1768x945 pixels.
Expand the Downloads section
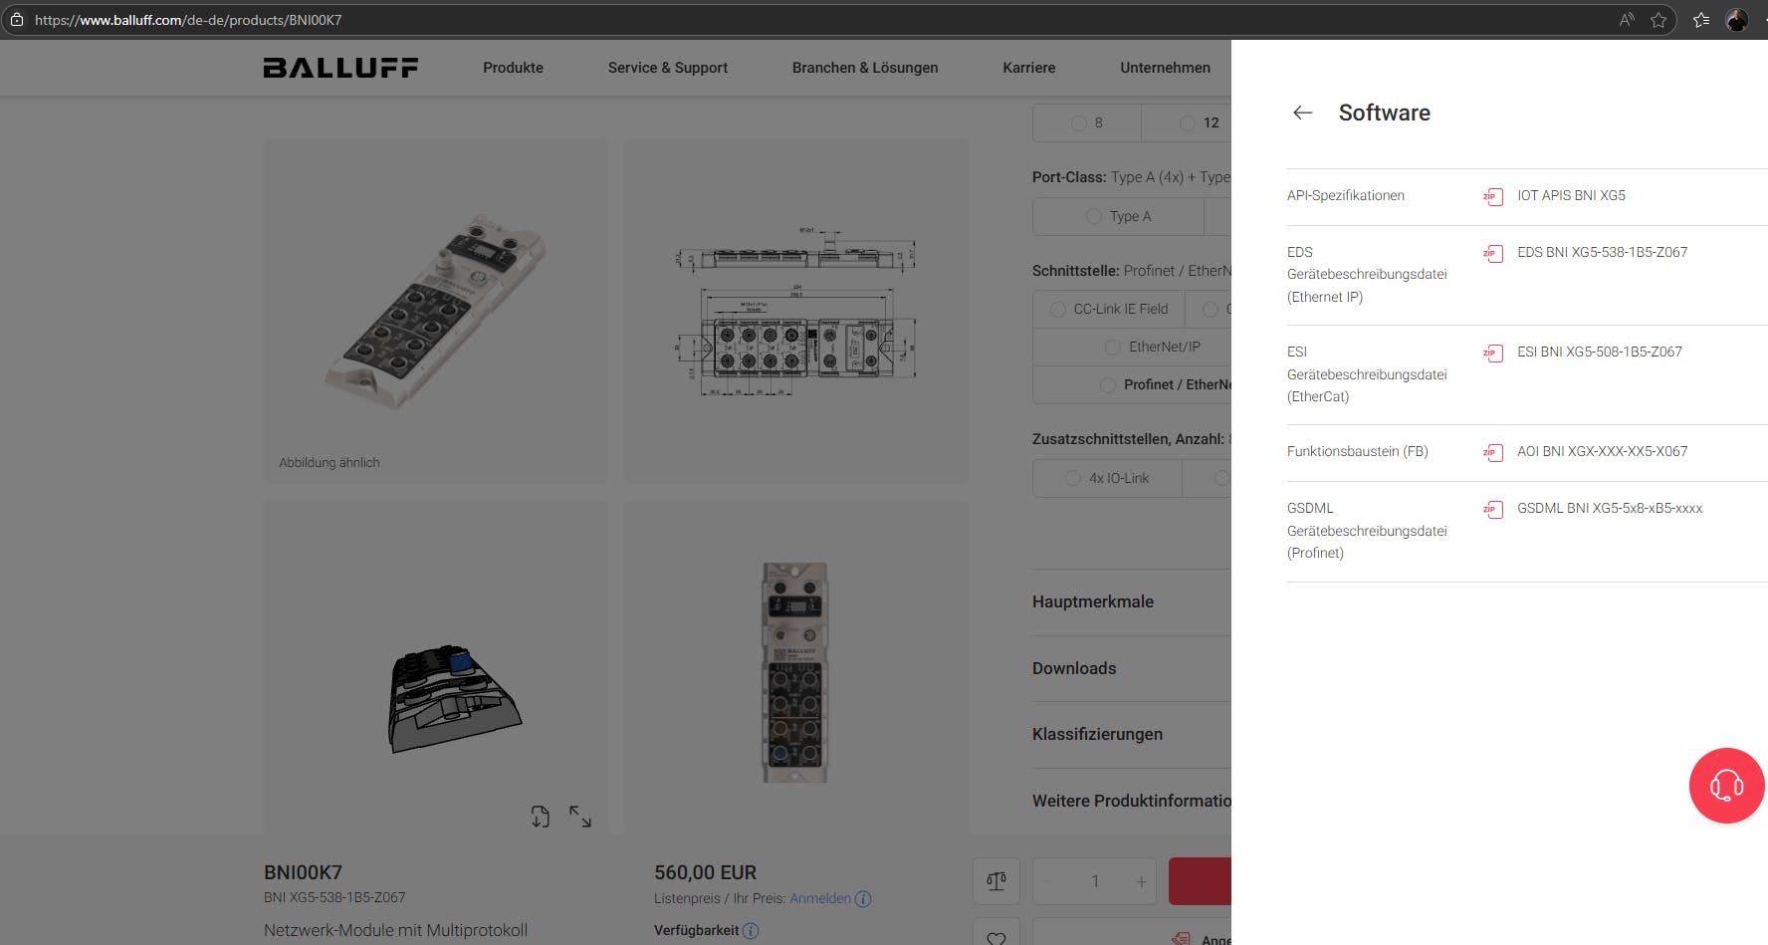pyautogui.click(x=1132, y=669)
